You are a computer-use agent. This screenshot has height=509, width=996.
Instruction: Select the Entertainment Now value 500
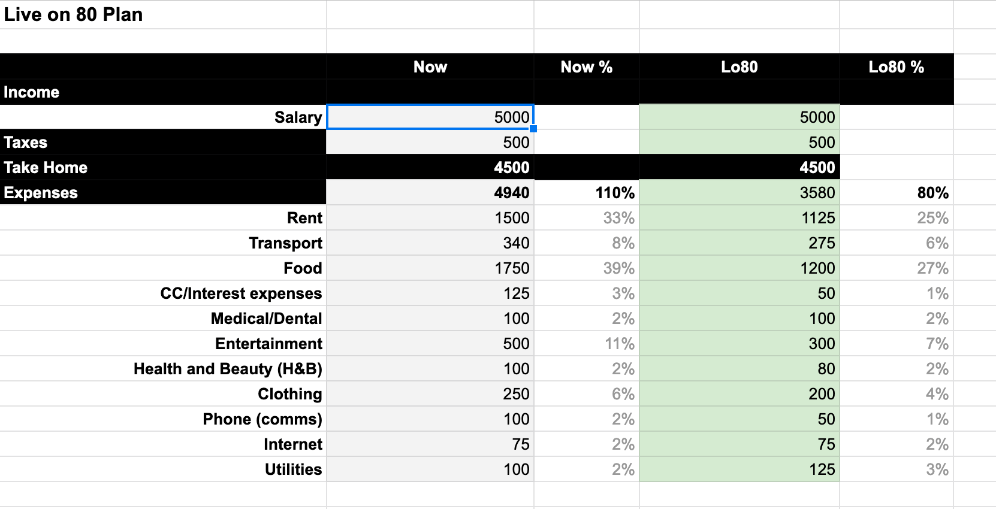430,344
